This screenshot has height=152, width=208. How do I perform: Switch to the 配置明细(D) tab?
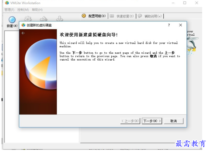click(94, 16)
